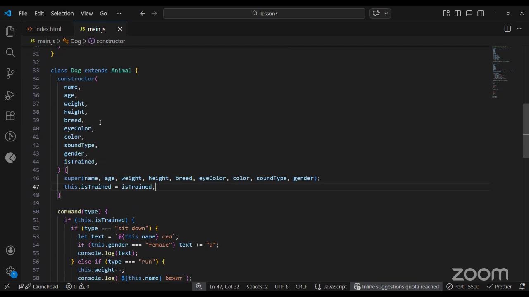Toggle the secondary side bar

click(481, 13)
